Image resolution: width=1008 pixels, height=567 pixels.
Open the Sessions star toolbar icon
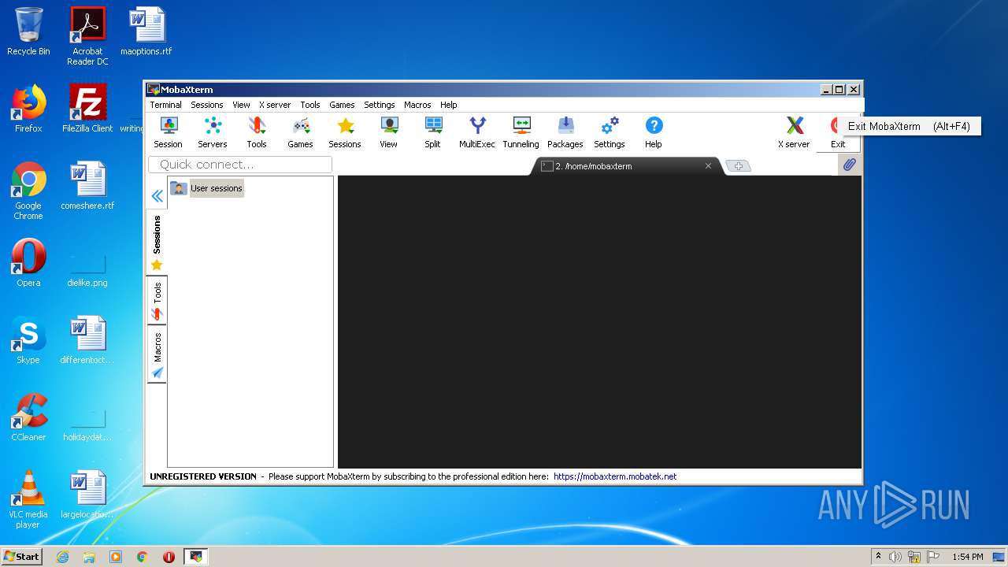pos(345,132)
